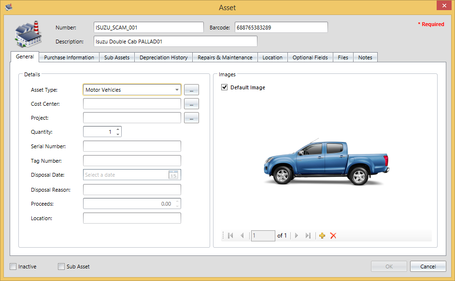Close the Asset dialog window
This screenshot has width=455, height=281.
pyautogui.click(x=444, y=5)
